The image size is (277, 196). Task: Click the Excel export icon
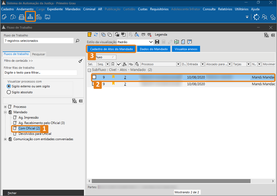pos(176,42)
